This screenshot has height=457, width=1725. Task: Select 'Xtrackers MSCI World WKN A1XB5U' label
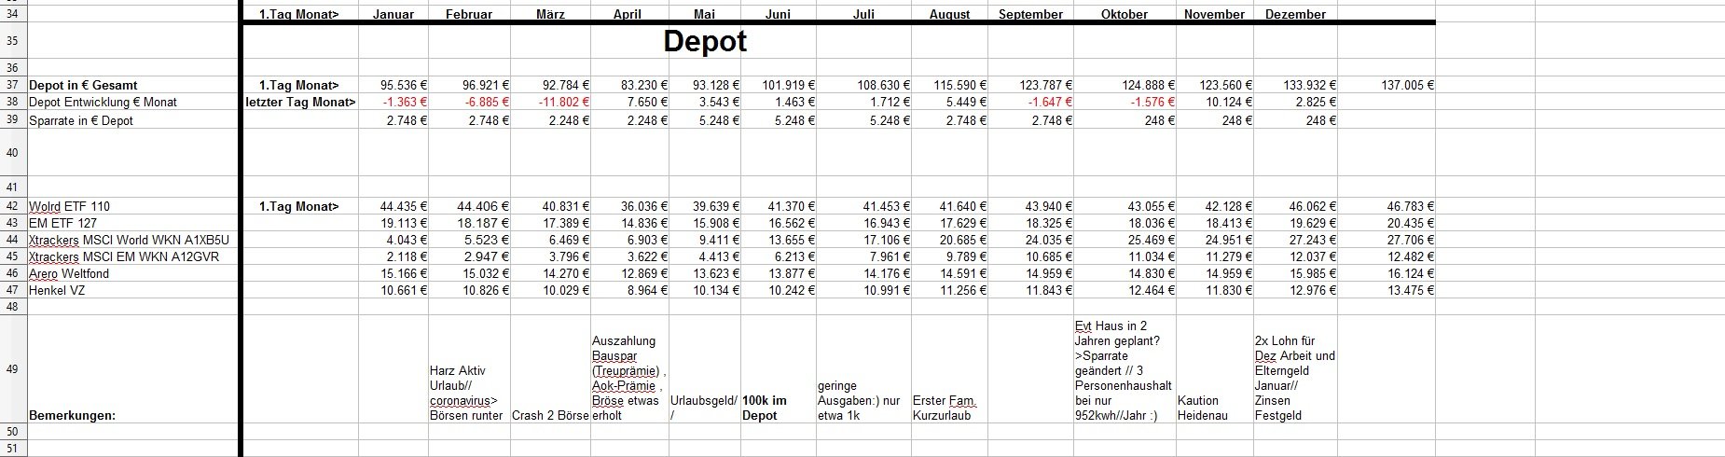[129, 240]
